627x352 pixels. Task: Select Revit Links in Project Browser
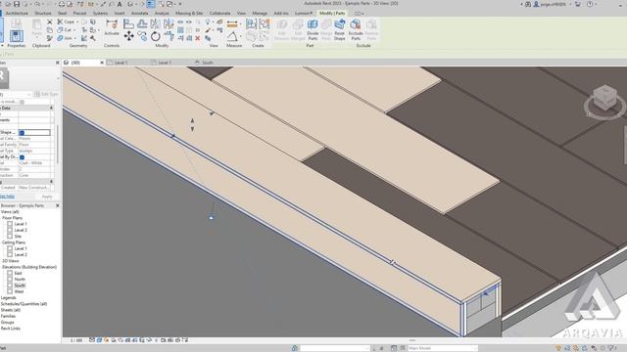click(x=11, y=329)
